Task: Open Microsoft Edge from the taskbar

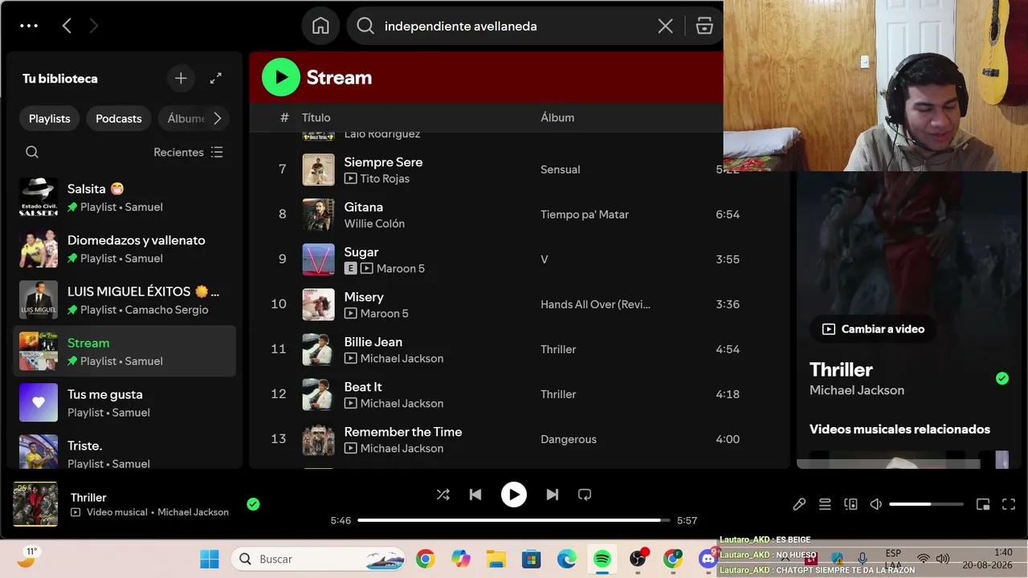Action: pos(567,559)
